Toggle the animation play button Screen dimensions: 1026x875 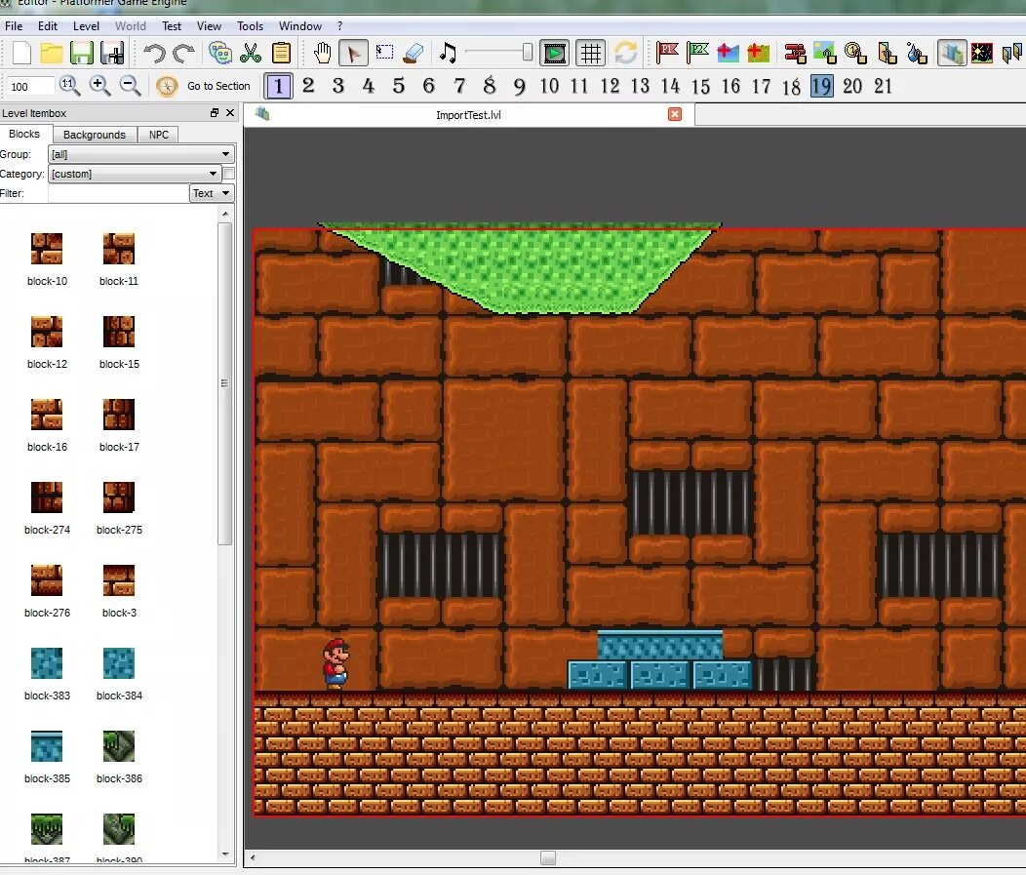(x=554, y=53)
